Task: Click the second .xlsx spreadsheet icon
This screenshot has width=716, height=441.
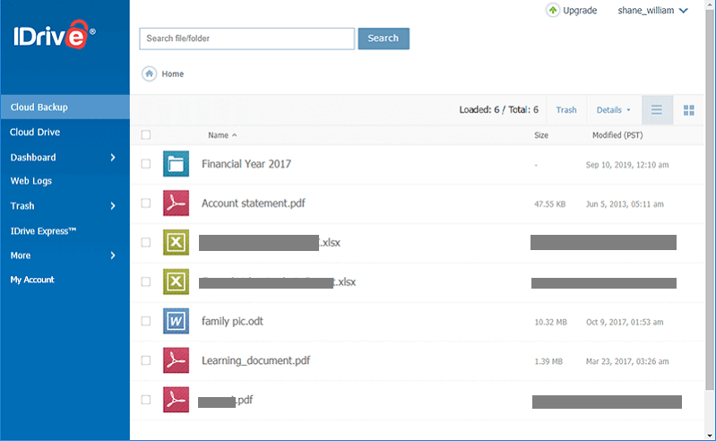Action: [x=176, y=281]
